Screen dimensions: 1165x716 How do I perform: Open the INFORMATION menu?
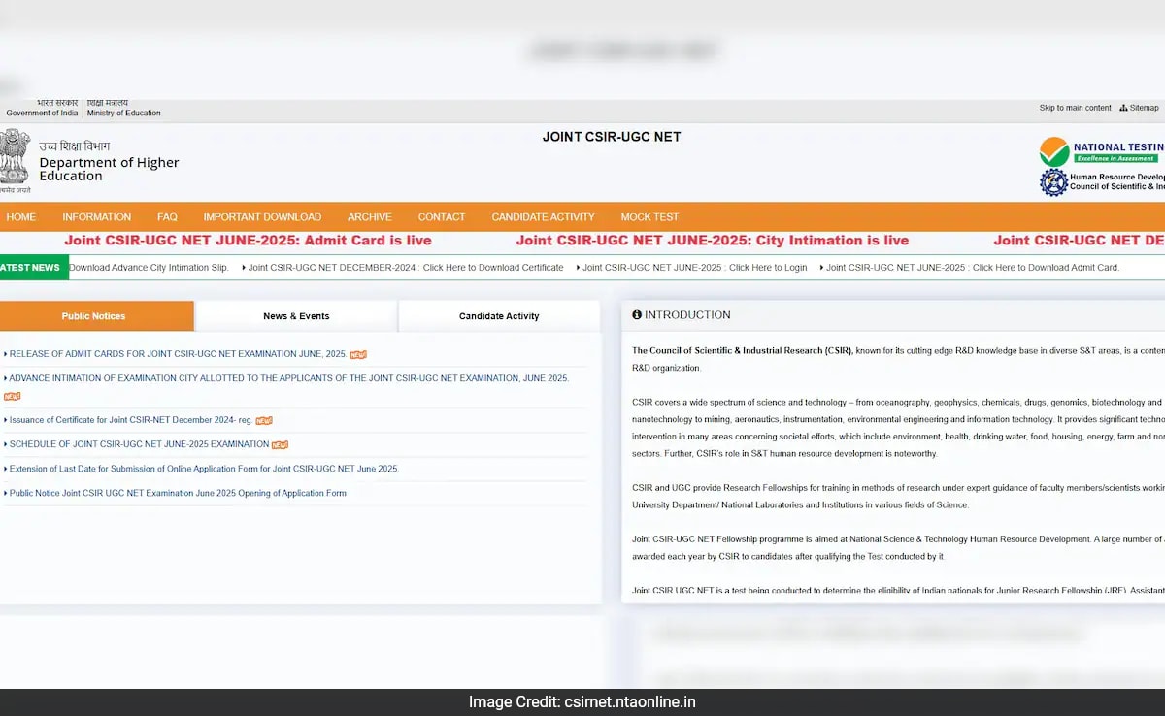[x=96, y=217]
